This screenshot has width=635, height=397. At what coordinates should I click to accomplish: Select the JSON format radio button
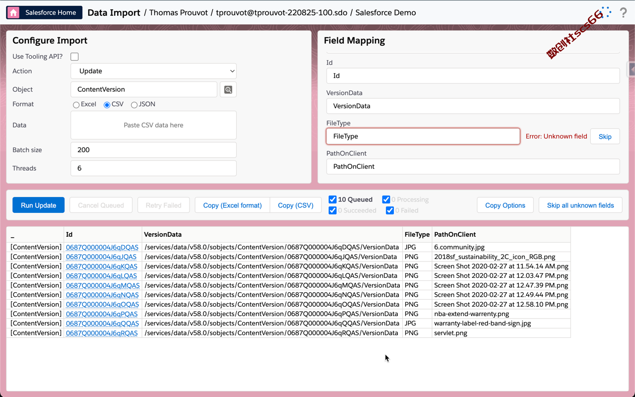point(134,105)
